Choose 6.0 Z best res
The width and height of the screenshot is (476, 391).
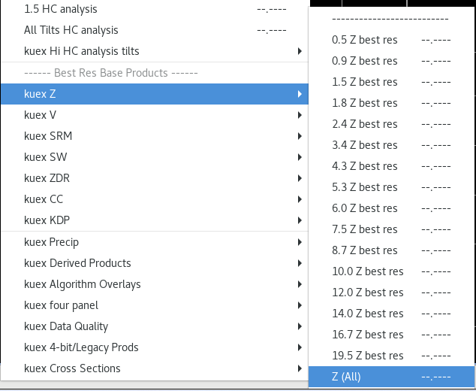tap(391, 208)
